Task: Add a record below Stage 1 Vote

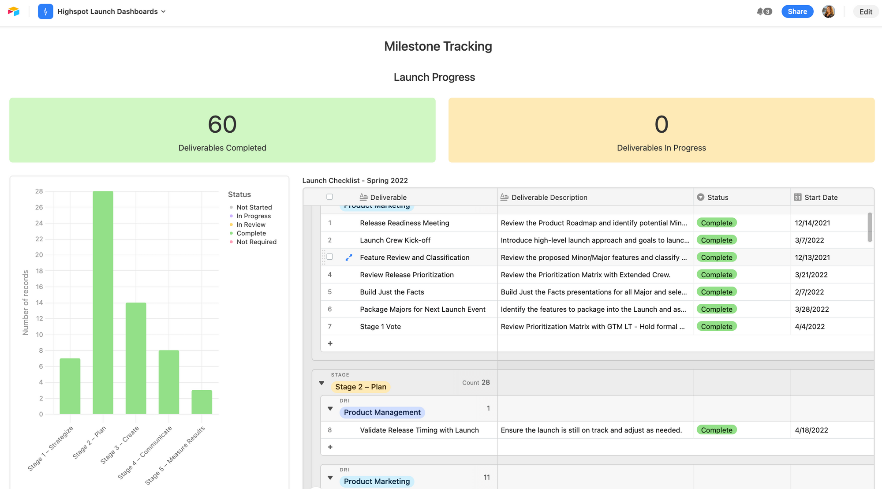Action: pyautogui.click(x=330, y=343)
